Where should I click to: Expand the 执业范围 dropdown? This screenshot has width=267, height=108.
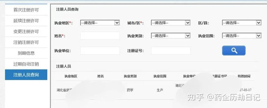pos(242,36)
